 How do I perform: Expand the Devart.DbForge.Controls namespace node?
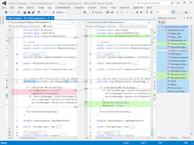coord(159,26)
